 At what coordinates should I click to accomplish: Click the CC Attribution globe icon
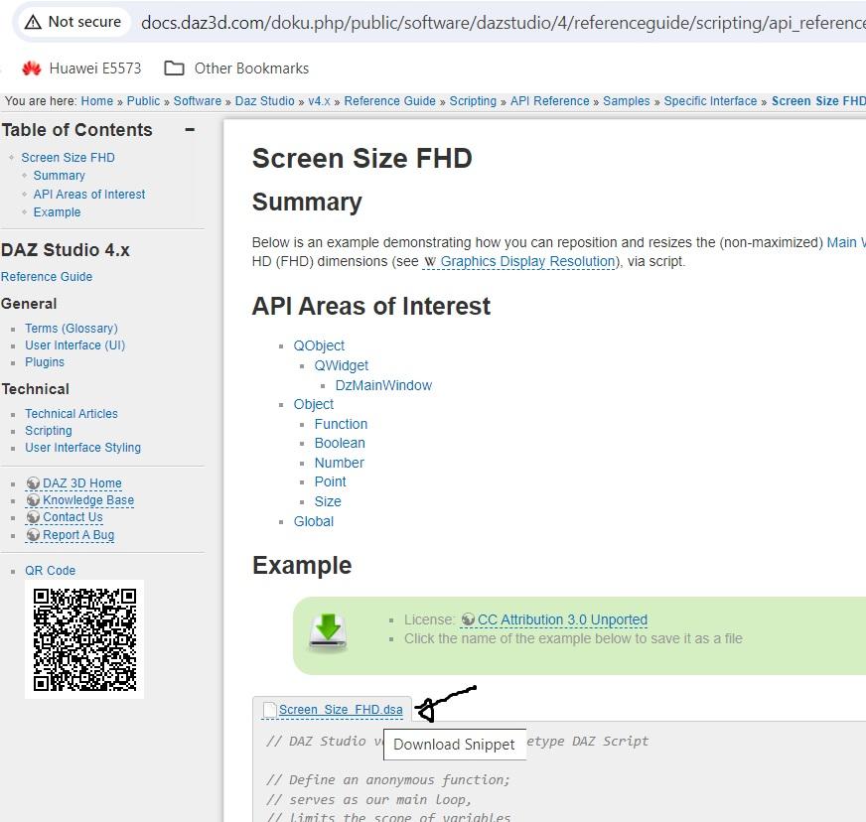468,619
